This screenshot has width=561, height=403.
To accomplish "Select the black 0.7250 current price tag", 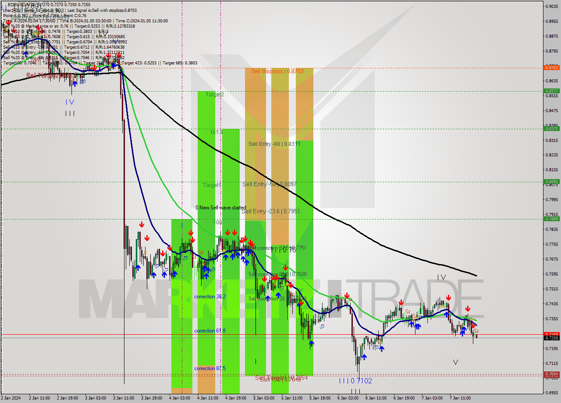I will (x=551, y=338).
